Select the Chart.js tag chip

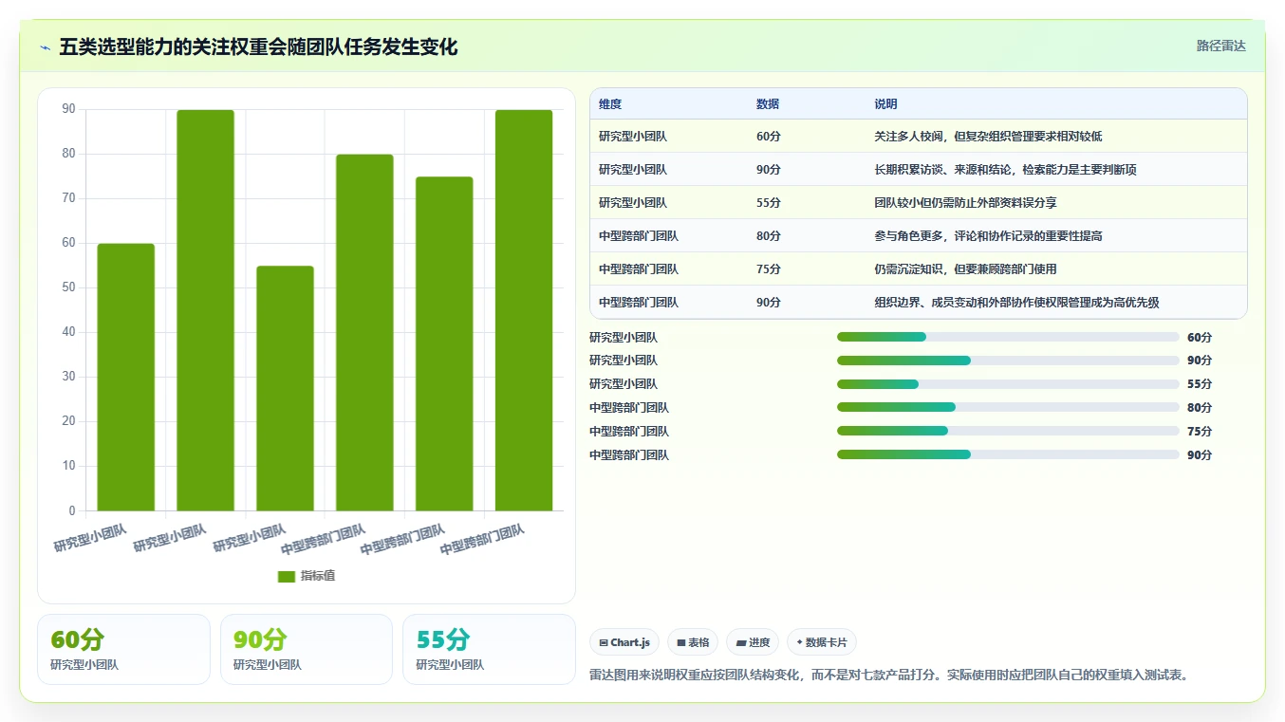pos(624,642)
